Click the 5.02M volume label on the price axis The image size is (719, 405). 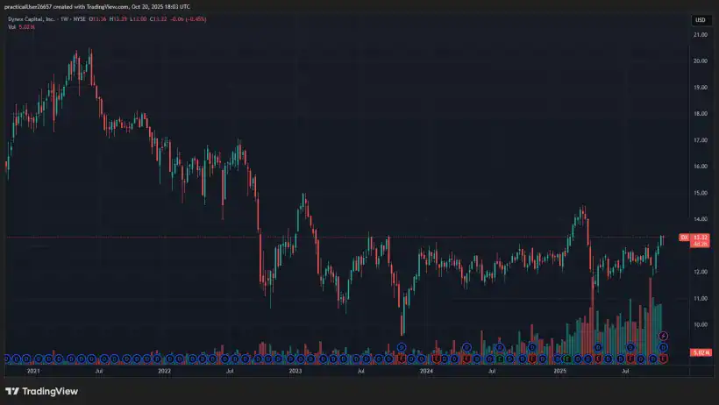point(701,352)
